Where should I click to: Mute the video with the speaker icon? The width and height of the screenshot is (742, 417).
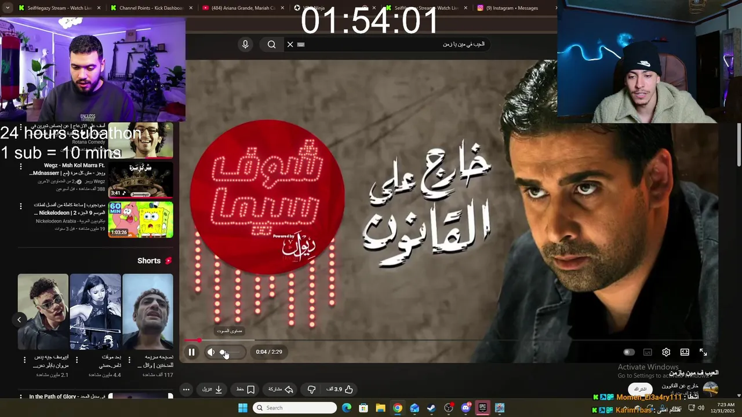(x=211, y=352)
